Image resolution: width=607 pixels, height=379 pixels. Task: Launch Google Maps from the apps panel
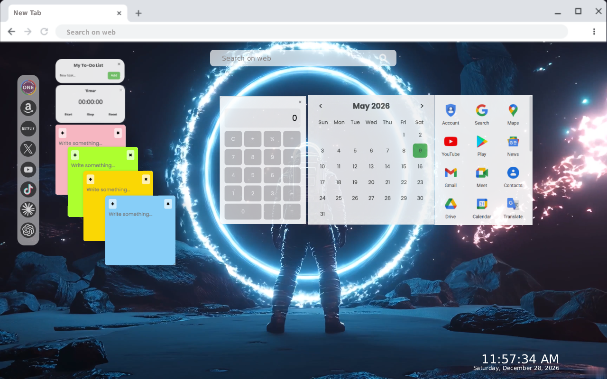click(513, 115)
